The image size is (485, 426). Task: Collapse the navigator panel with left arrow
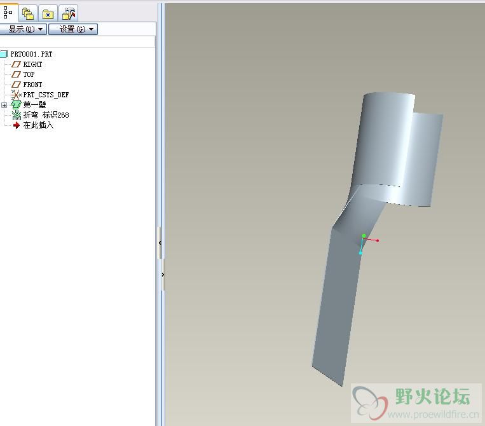pyautogui.click(x=160, y=243)
